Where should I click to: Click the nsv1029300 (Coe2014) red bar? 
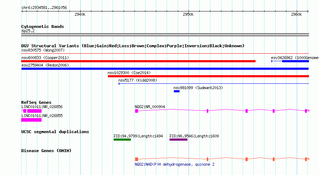208,76
